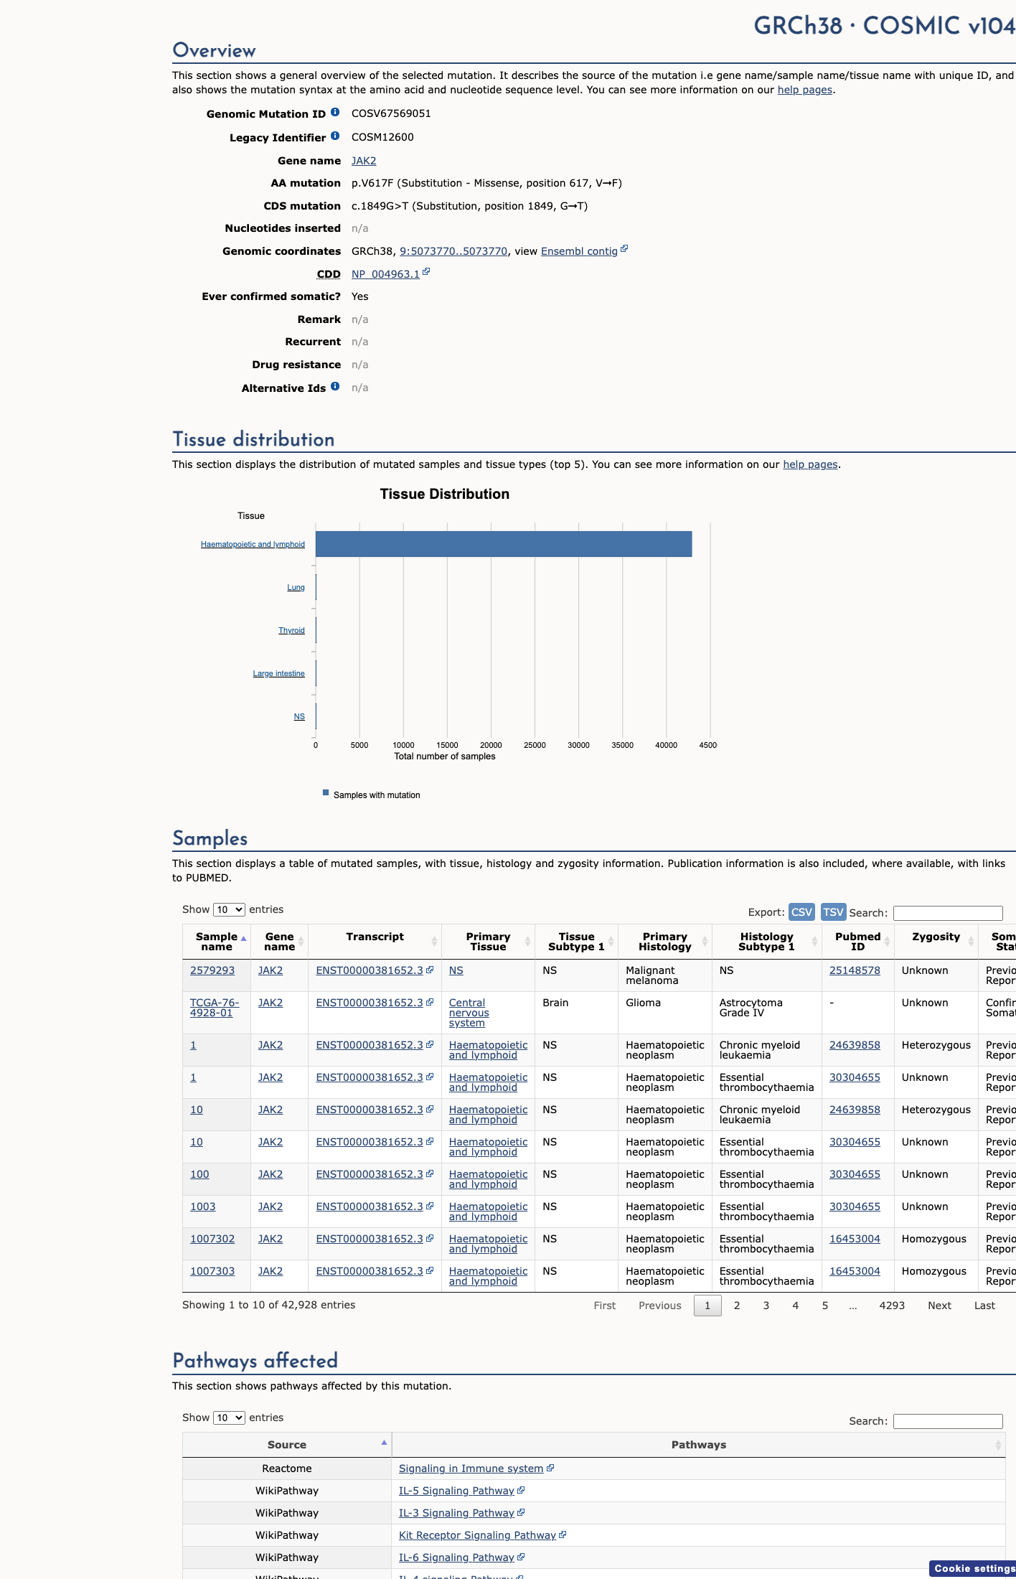
Task: Click current page 1 in samples pagination
Action: [x=707, y=1306]
